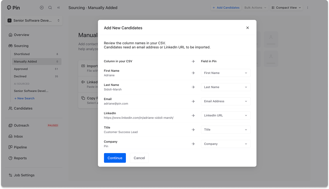Click the plus icon beside Pin logo
The height and width of the screenshot is (189, 329).
tap(42, 8)
